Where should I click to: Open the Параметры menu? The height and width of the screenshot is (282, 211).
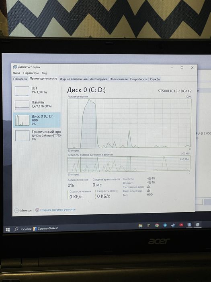point(31,73)
